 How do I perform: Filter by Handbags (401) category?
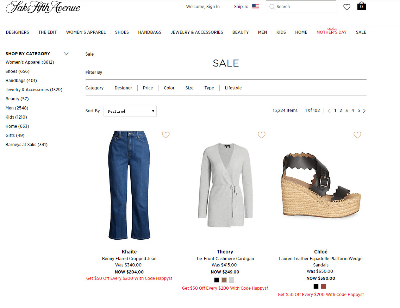click(x=21, y=81)
